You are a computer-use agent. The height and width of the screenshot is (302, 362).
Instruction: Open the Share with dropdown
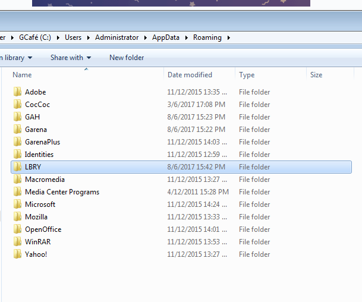point(71,58)
